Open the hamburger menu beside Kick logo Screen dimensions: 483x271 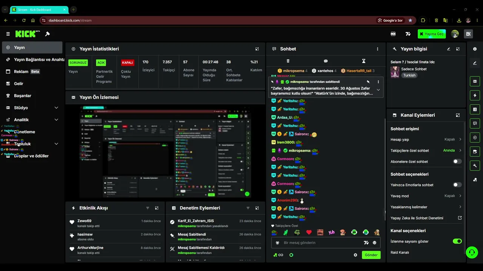[8, 34]
